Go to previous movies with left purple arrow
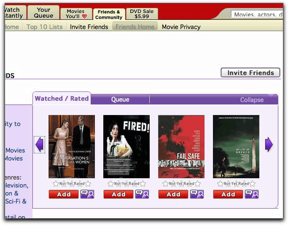The width and height of the screenshot is (288, 225). coord(39,145)
